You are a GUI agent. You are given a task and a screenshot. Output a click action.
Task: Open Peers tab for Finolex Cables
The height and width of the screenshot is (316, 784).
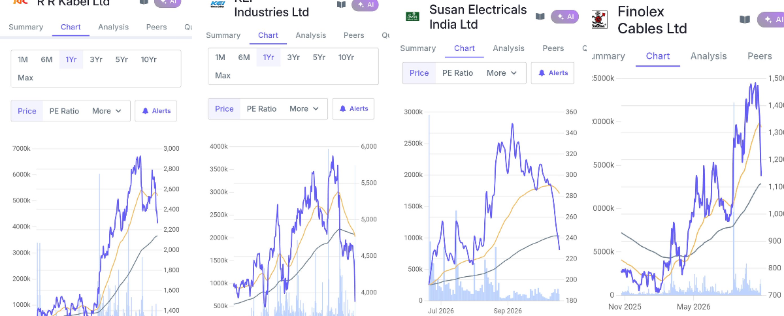tap(760, 56)
